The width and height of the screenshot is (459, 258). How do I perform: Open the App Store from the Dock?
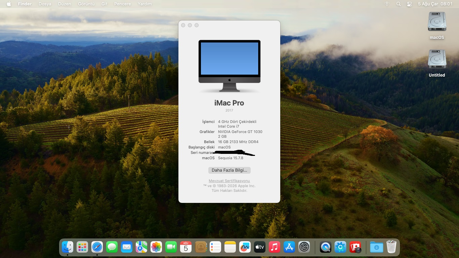[289, 247]
